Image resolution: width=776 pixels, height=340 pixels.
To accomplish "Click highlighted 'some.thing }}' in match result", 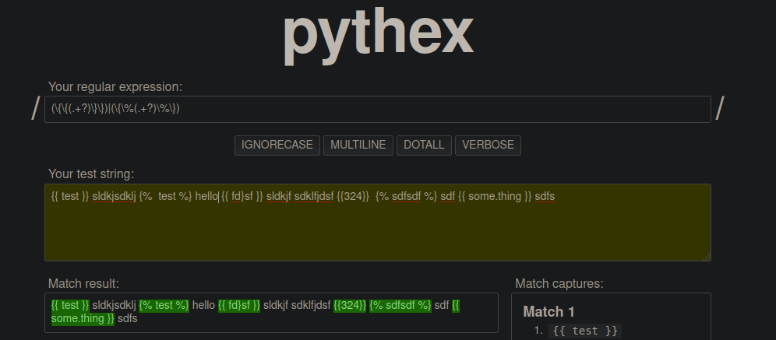I will coord(83,319).
